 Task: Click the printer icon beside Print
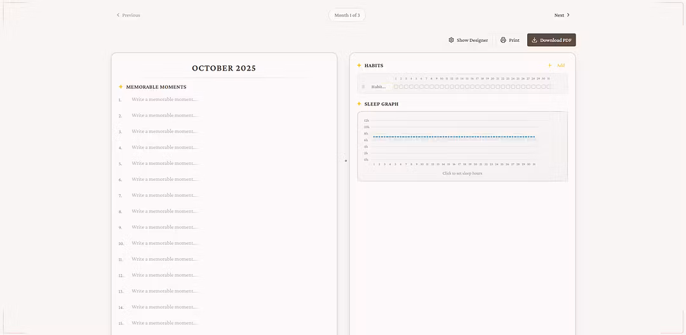(503, 40)
